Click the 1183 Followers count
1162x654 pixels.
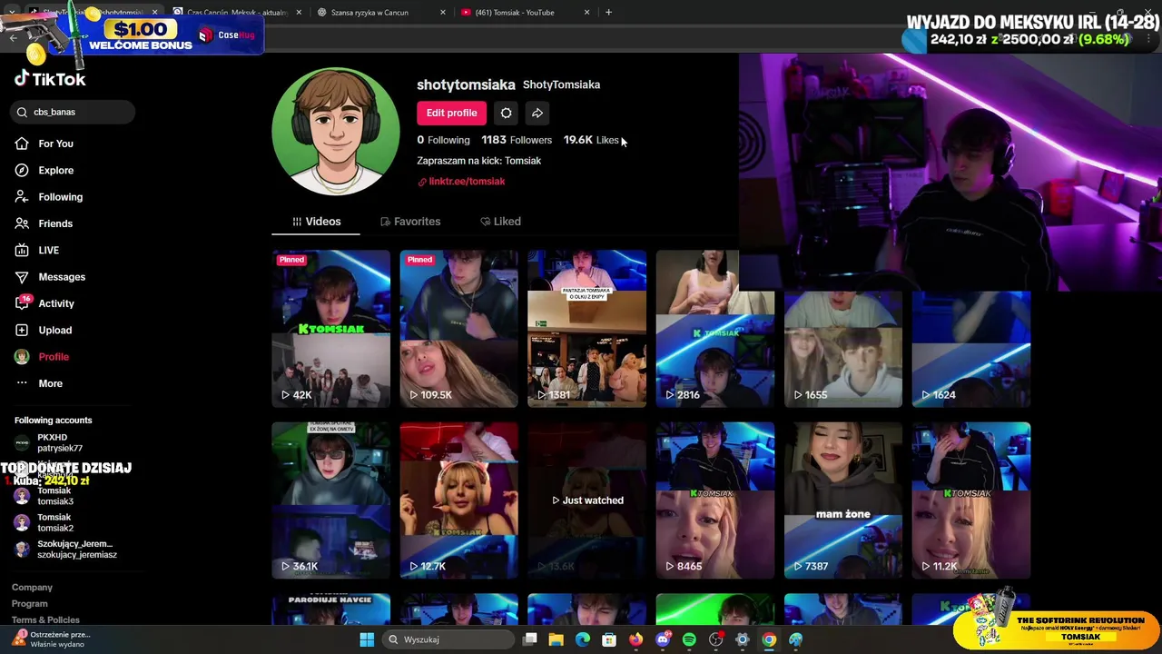click(x=517, y=140)
